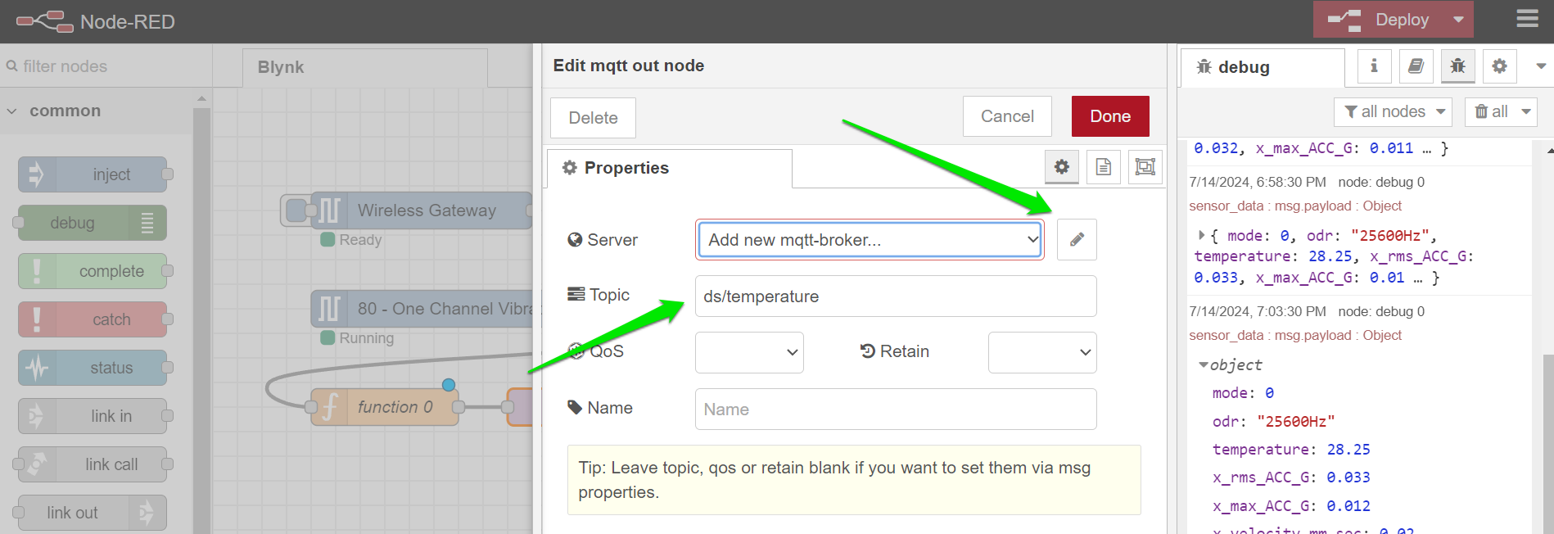Click the 'x_max_ACC_G: 0.012' debug property
The width and height of the screenshot is (1554, 534).
point(1291,506)
